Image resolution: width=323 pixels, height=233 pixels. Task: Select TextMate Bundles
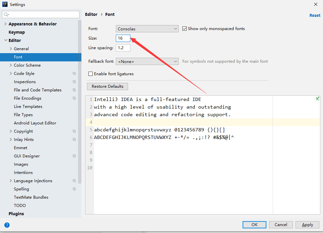[x=31, y=197]
